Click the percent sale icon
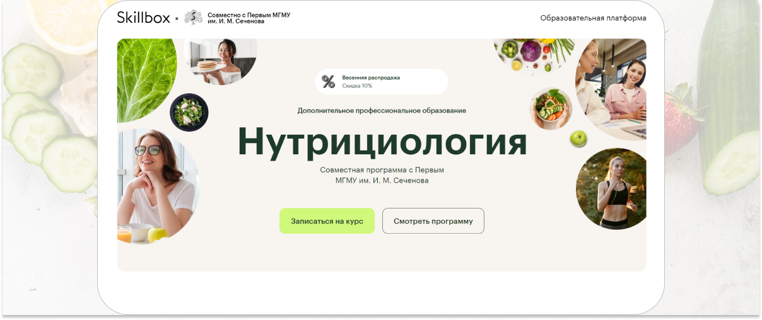The width and height of the screenshot is (762, 320). pos(328,81)
